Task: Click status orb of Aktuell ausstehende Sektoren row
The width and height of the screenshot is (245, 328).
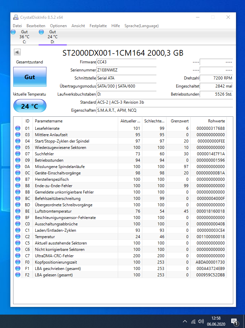Action: click(18, 243)
